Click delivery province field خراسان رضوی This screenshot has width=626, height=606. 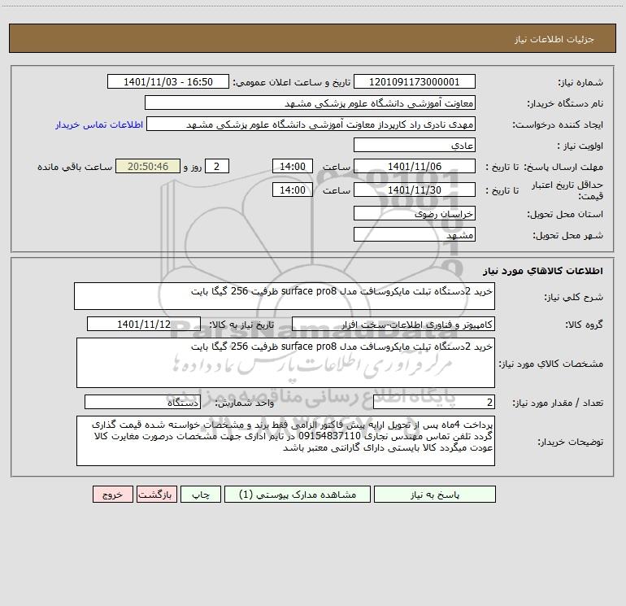tap(415, 213)
